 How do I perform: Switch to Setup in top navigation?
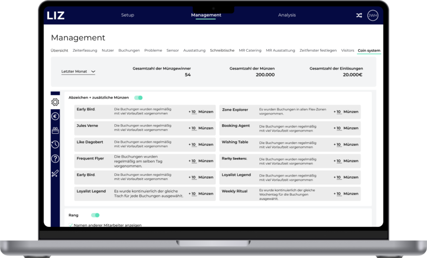point(128,15)
